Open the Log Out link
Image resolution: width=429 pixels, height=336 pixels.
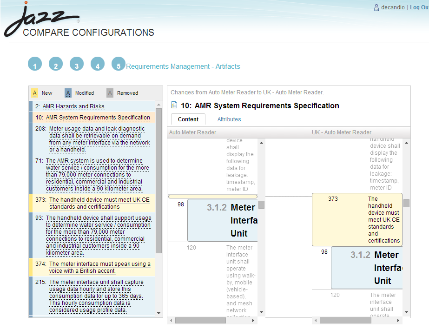coord(419,7)
